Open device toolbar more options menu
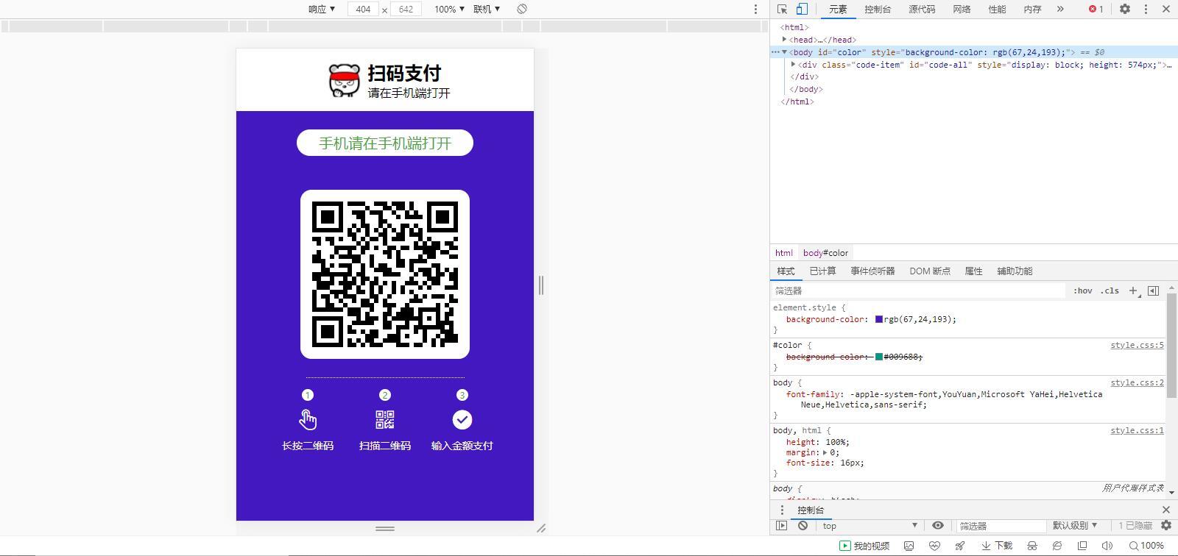 coord(755,9)
